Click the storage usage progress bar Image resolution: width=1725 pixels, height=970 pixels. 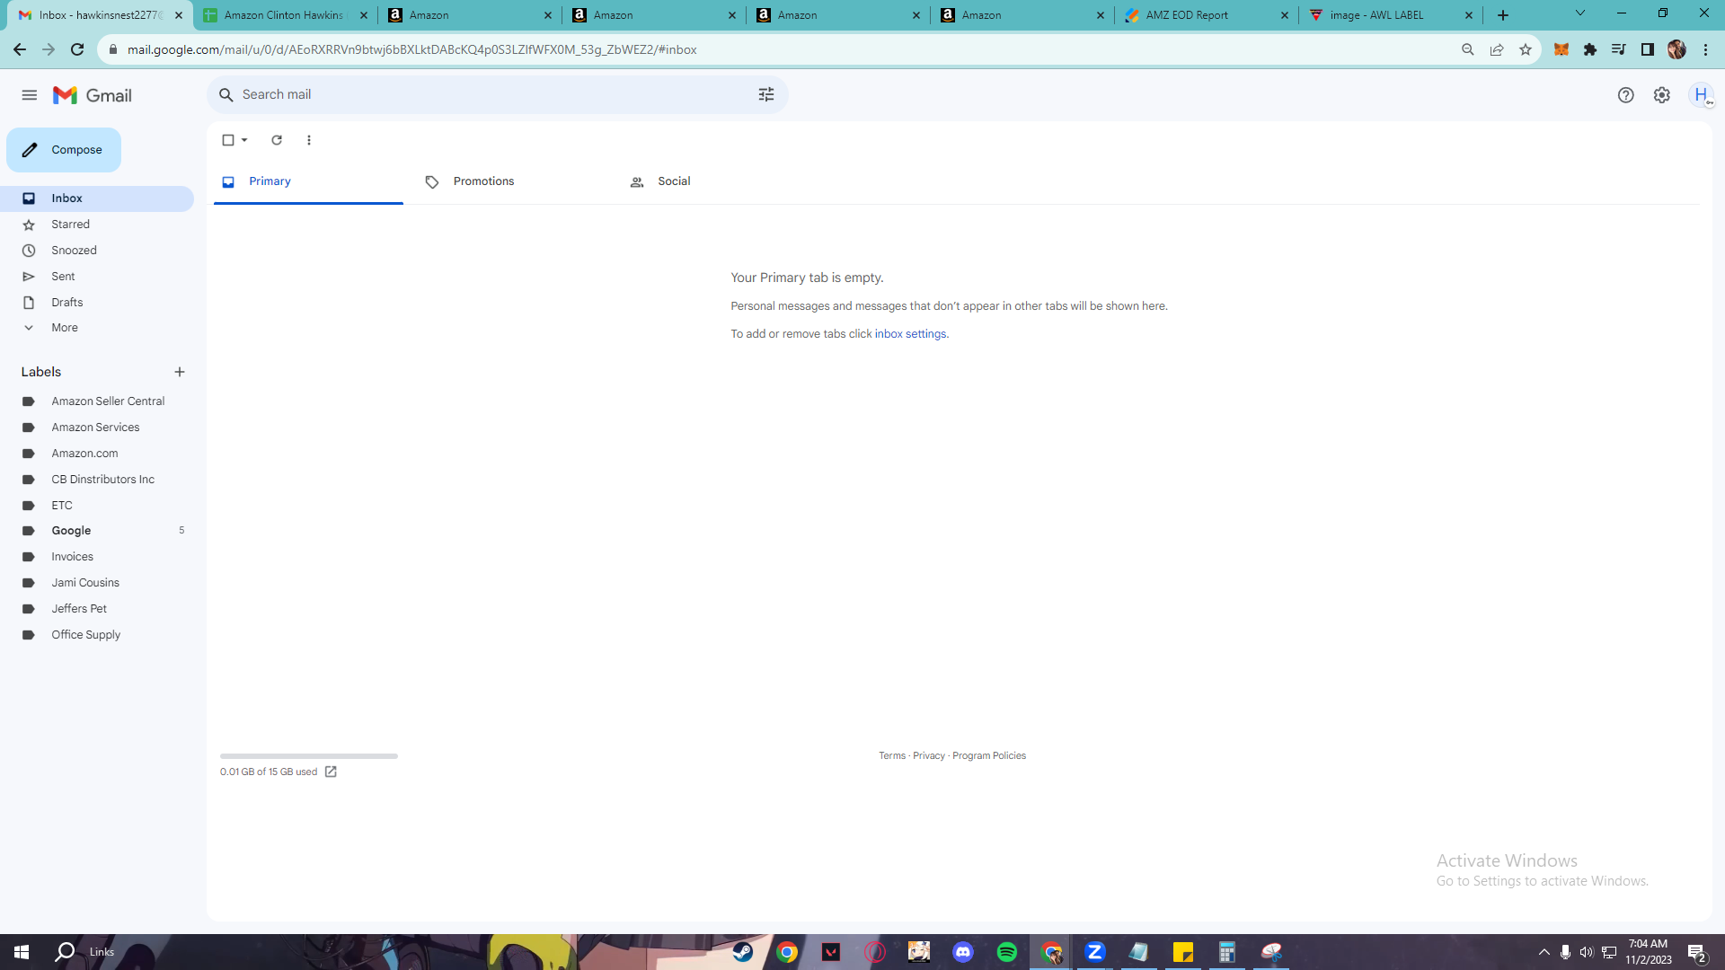tap(309, 756)
